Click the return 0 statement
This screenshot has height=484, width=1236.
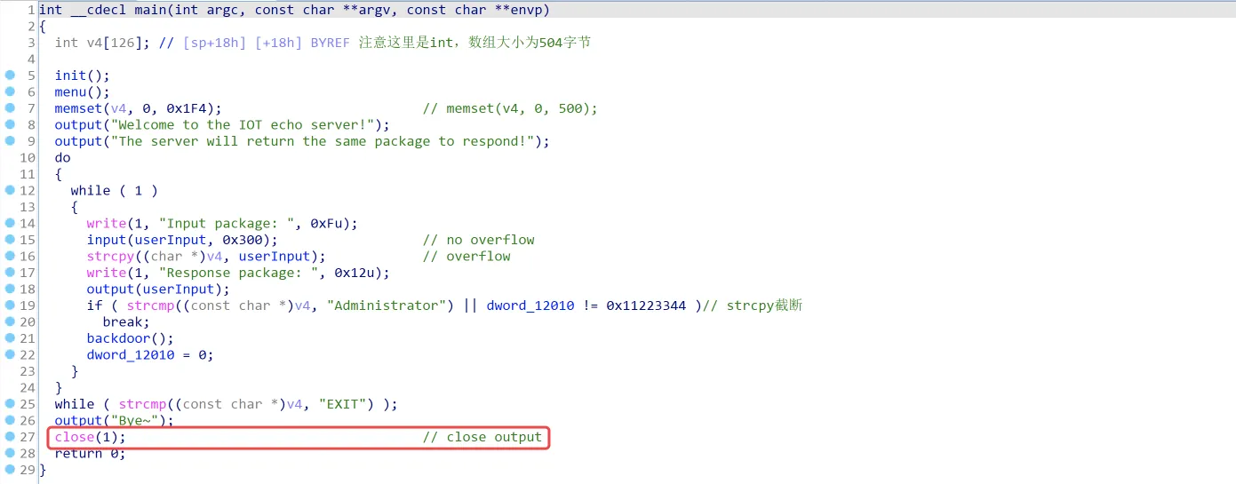[x=91, y=453]
